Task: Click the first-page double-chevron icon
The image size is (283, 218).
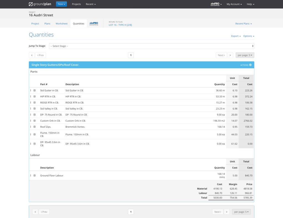Action: 32,55
